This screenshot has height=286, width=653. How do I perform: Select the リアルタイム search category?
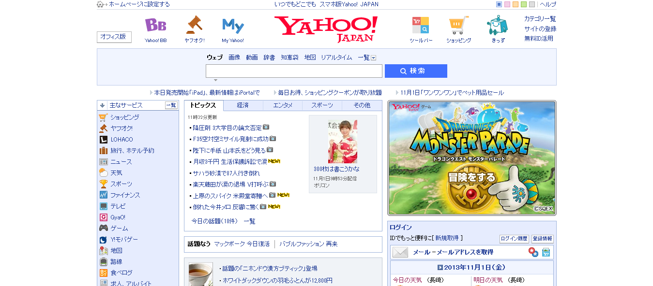pyautogui.click(x=336, y=57)
